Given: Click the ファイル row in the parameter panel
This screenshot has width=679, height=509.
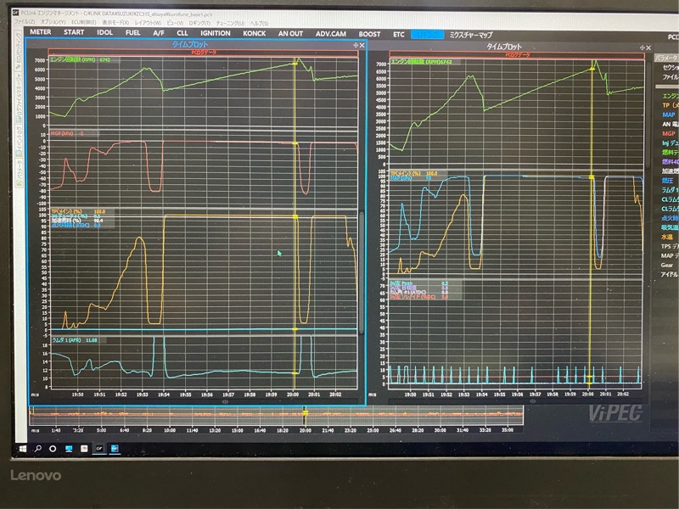Looking at the screenshot, I should 671,77.
